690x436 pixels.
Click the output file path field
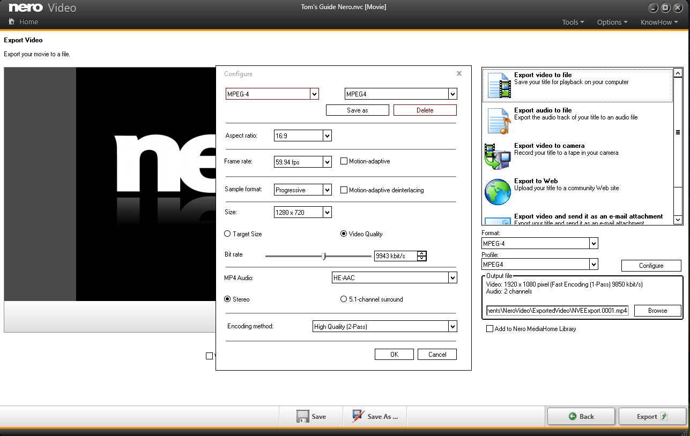(x=557, y=311)
